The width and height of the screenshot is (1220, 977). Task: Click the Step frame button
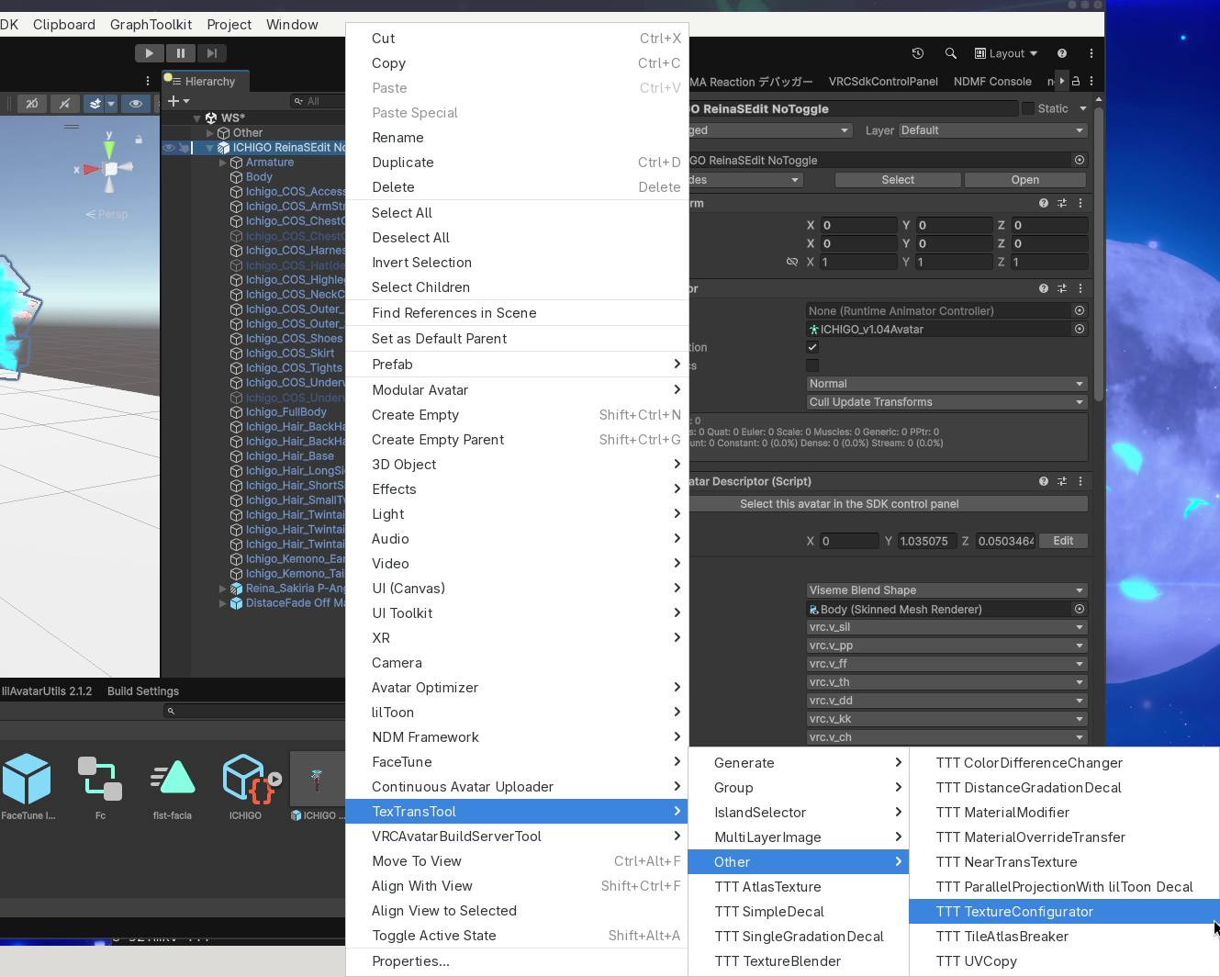tap(212, 53)
